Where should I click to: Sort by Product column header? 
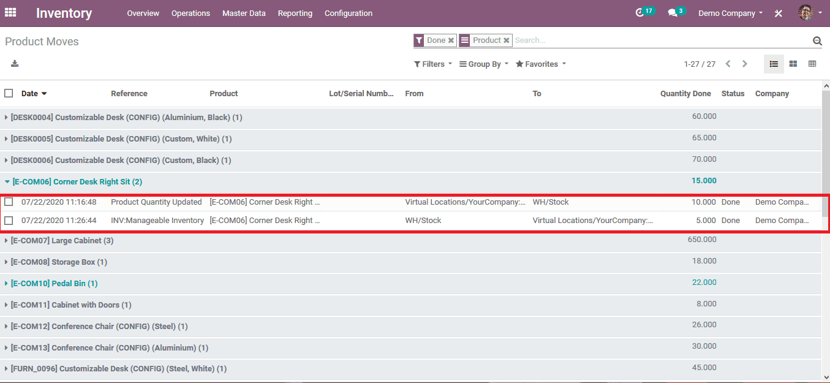(x=224, y=93)
